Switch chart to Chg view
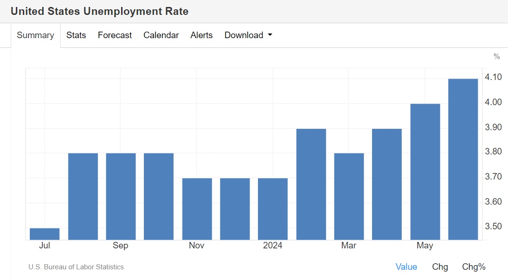Image resolution: width=508 pixels, height=280 pixels. [x=440, y=267]
